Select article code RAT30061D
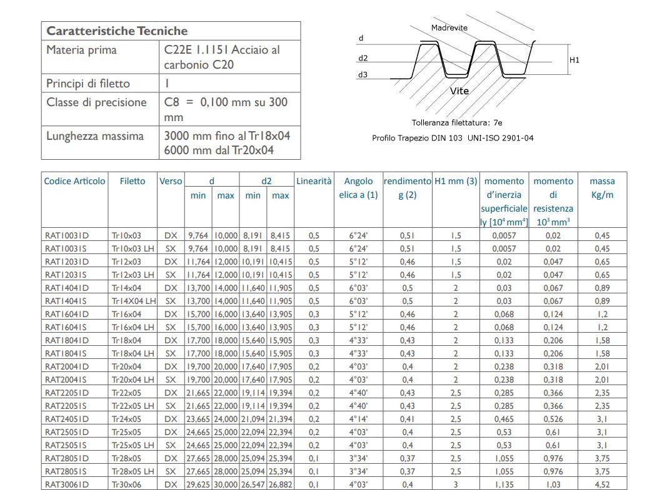Viewport: 667px width, 490px height. (66, 484)
